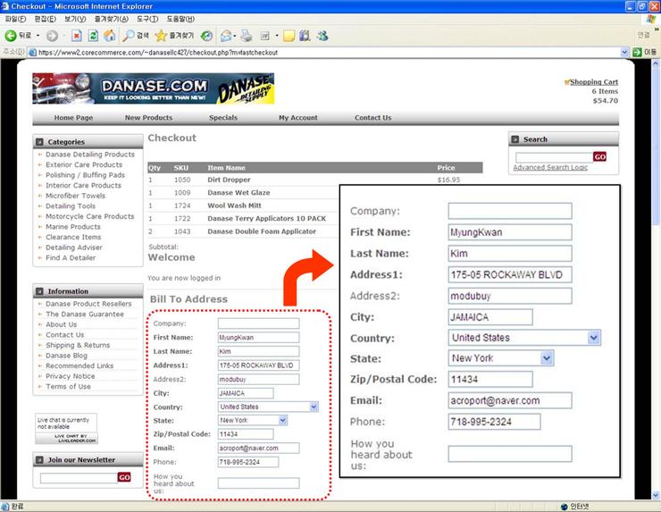
Task: Click the green Go arrow beside address bar
Action: point(638,53)
